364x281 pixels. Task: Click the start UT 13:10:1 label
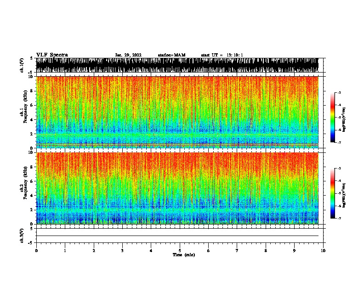222,55
